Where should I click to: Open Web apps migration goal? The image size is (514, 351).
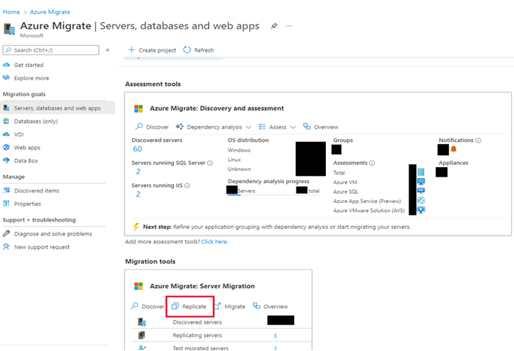tap(27, 147)
